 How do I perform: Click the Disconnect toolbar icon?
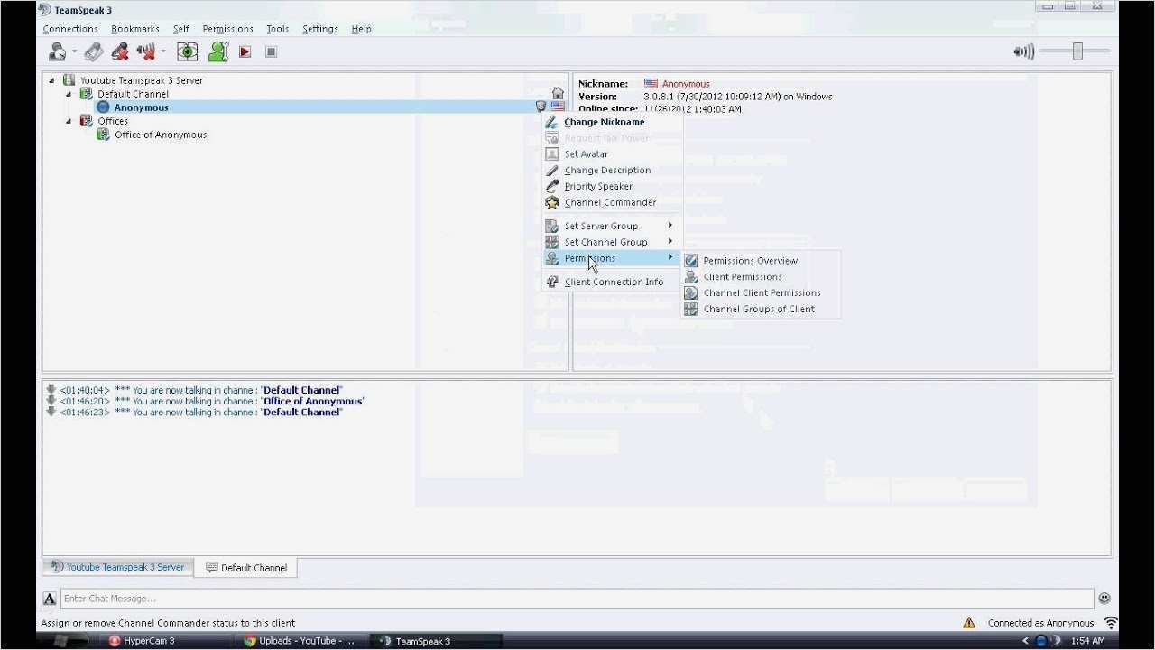click(x=93, y=51)
